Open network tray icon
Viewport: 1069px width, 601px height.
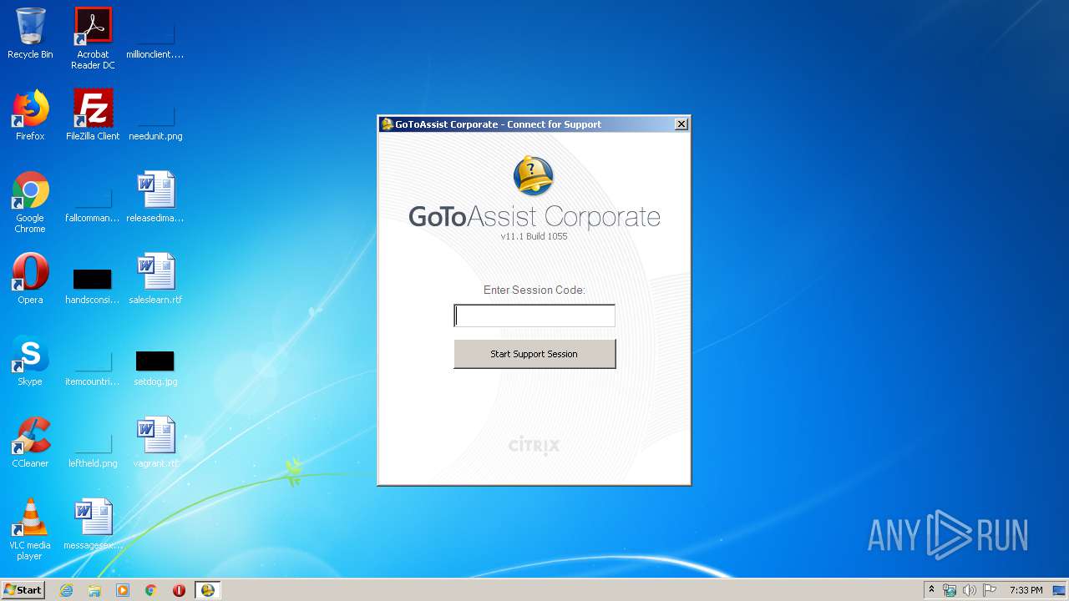click(950, 590)
